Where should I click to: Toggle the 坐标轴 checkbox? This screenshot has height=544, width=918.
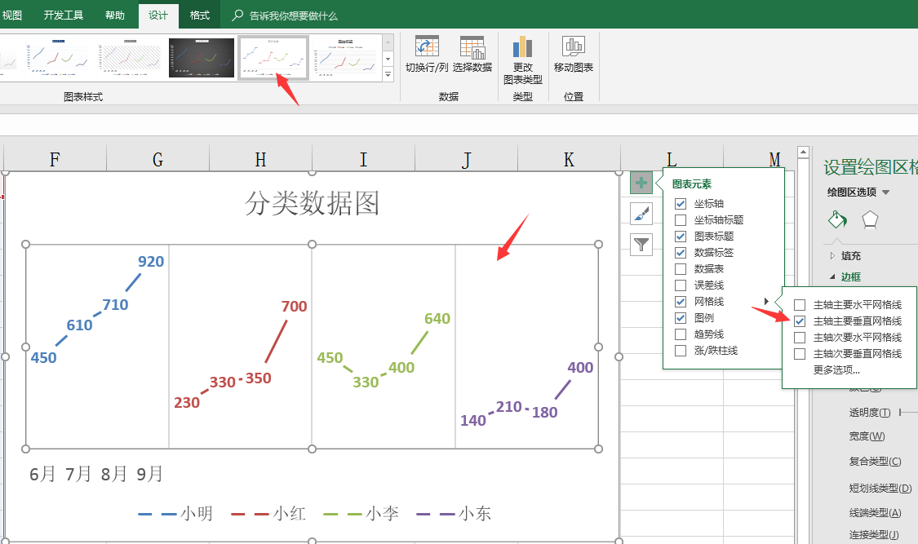[x=681, y=204]
